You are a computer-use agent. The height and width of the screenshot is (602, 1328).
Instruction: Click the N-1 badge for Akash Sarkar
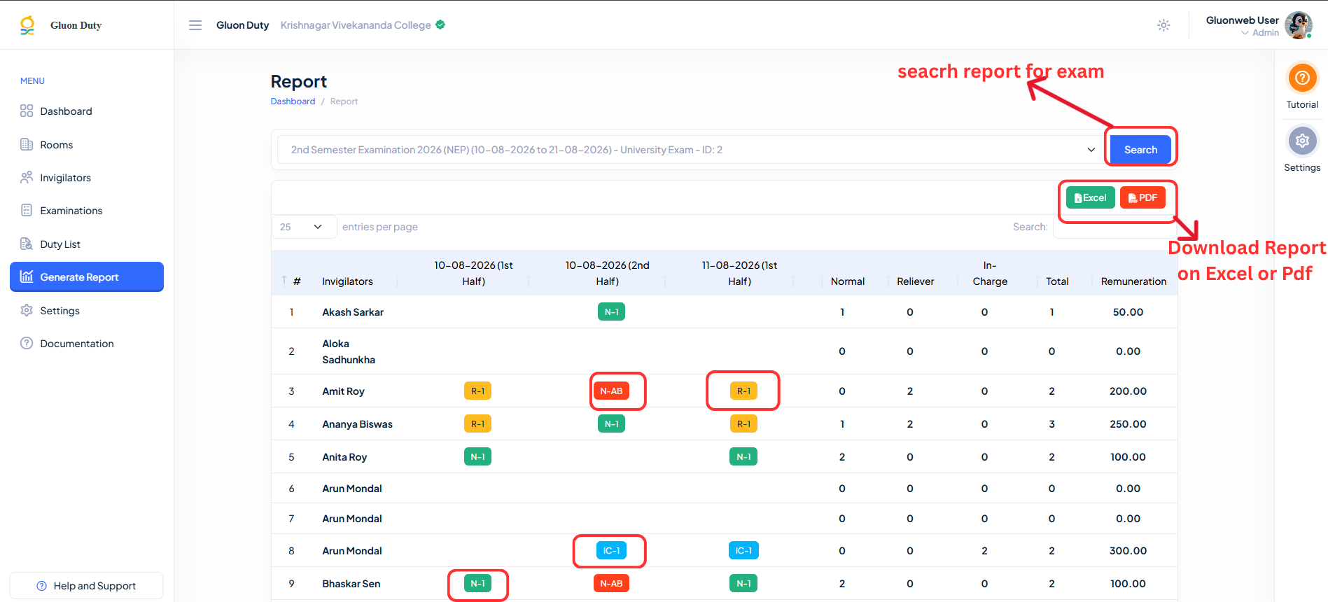coord(611,311)
